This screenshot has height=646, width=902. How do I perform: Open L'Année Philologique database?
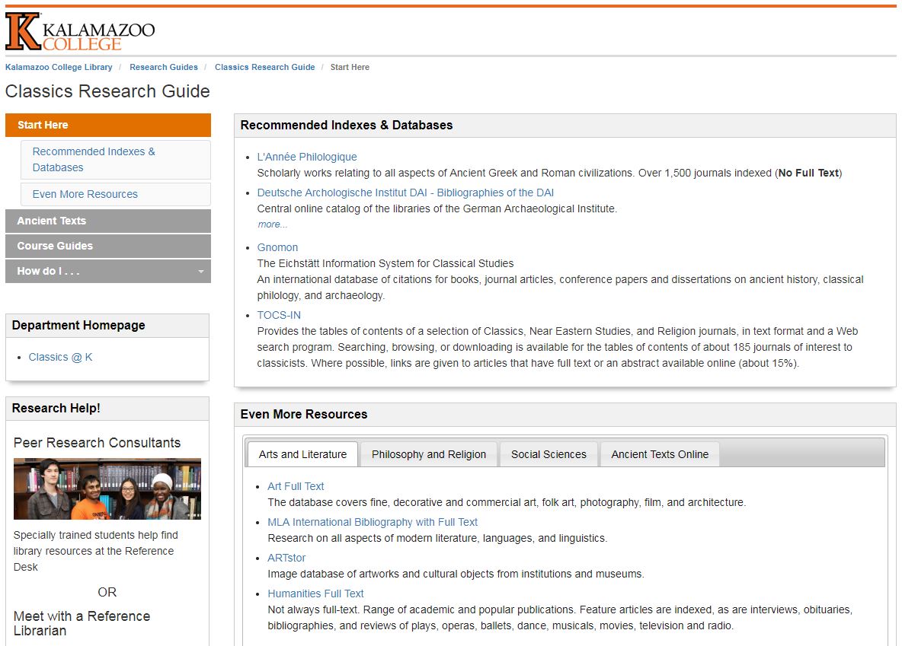pyautogui.click(x=306, y=157)
